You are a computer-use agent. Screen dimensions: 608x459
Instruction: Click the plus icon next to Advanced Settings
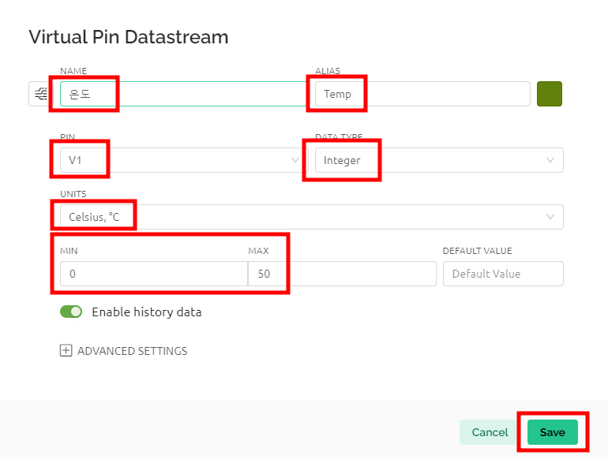click(66, 350)
